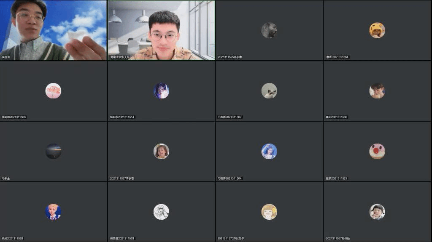Screen dimensions: 432x242
Task: Click the name label containing 2021311535
Action: point(337,117)
